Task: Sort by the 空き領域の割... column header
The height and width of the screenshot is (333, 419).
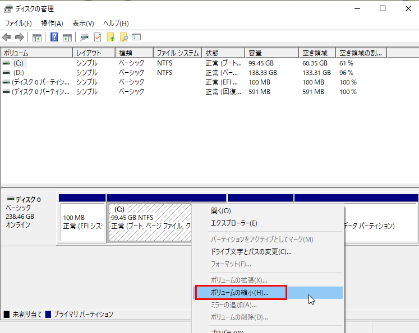Action: [361, 53]
